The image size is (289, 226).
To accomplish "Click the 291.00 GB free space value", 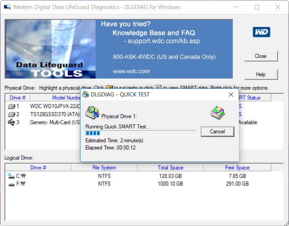I will pos(237,184).
